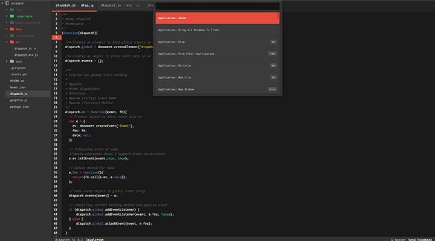Screen dimensions: 435x241
Task: Collapse the dispatch project root
Action: pos(2,4)
